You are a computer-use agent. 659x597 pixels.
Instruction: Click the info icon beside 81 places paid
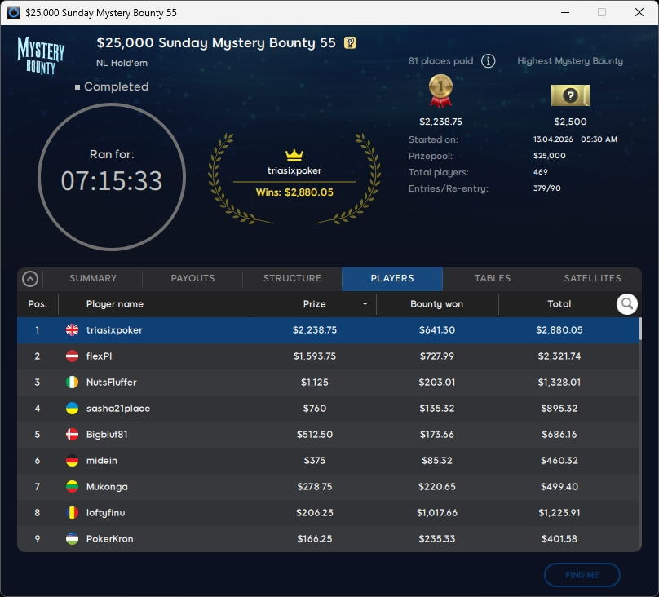point(488,61)
